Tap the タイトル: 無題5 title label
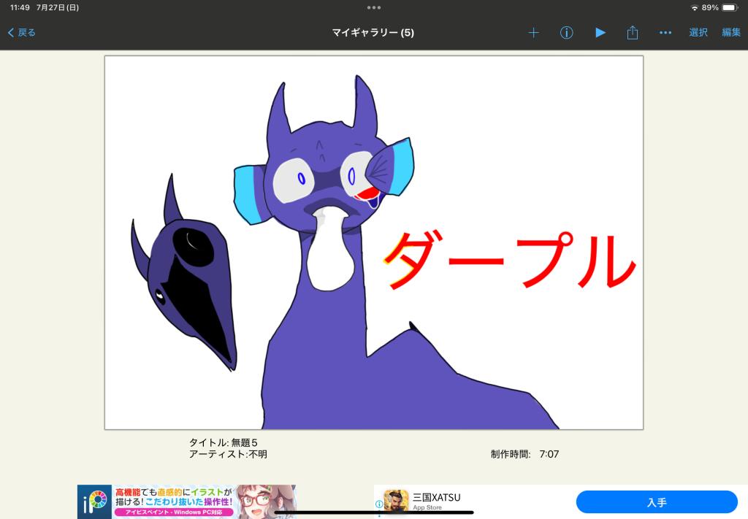The image size is (748, 519). [224, 442]
